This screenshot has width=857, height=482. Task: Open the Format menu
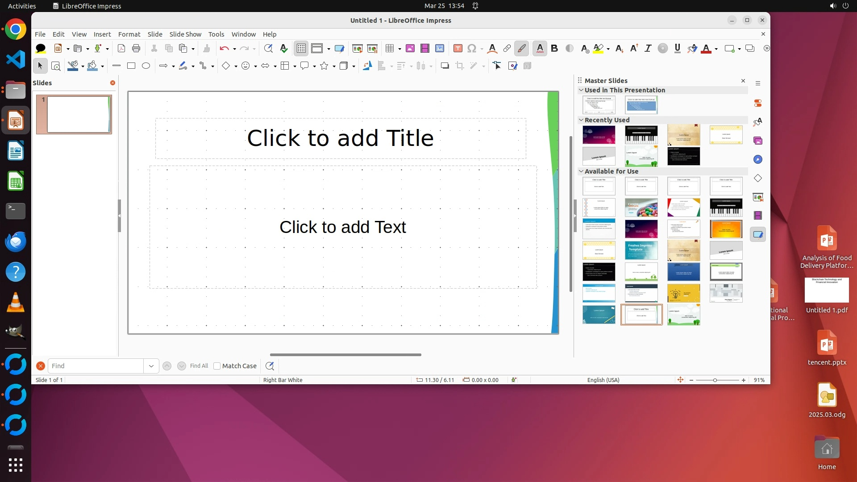point(129,34)
